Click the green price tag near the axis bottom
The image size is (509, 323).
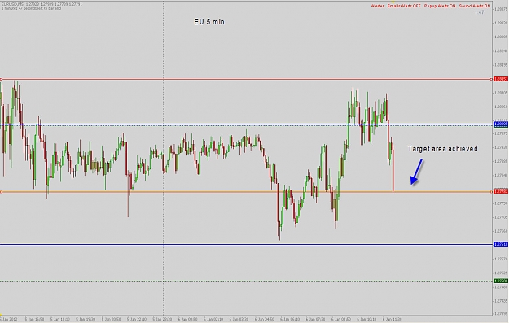click(501, 281)
